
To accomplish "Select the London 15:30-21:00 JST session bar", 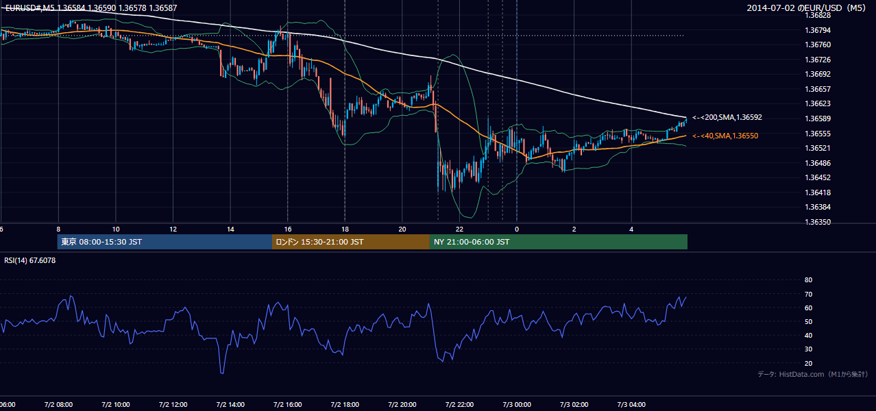I will click(x=351, y=242).
